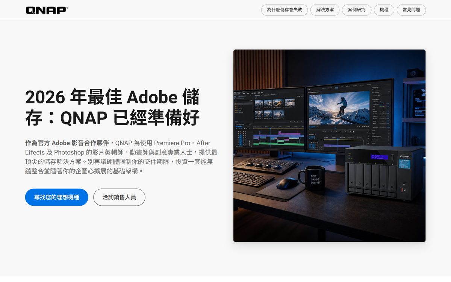Open the 案例研究 nav item
451x282 pixels.
[x=357, y=10]
